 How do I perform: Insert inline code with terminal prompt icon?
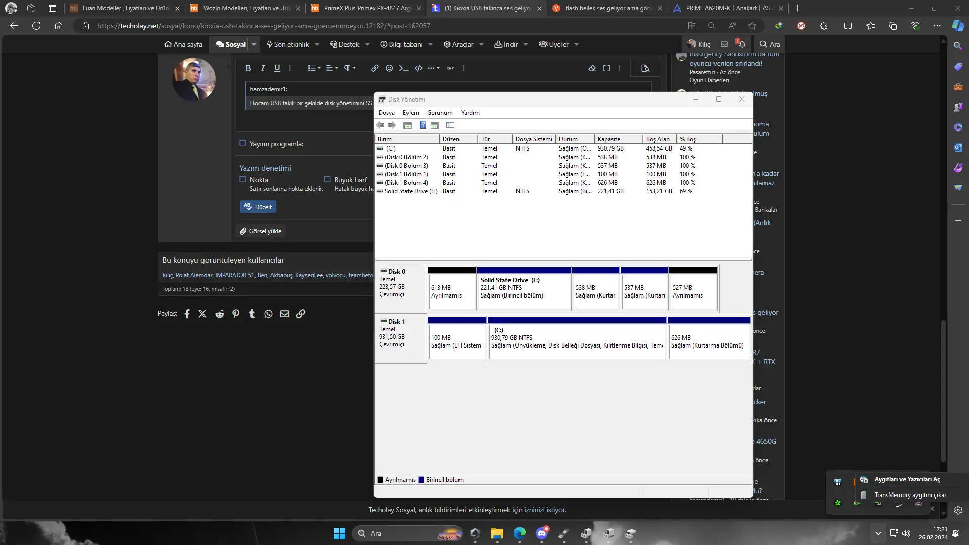403,68
